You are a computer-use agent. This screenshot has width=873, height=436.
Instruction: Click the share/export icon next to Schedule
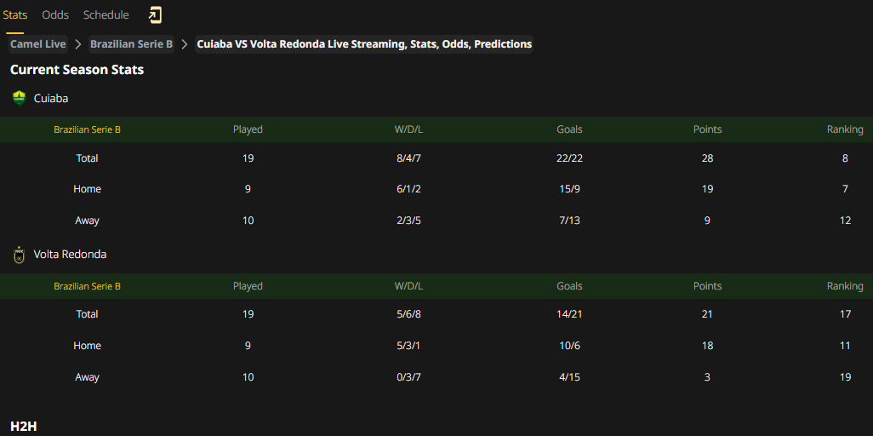click(155, 15)
